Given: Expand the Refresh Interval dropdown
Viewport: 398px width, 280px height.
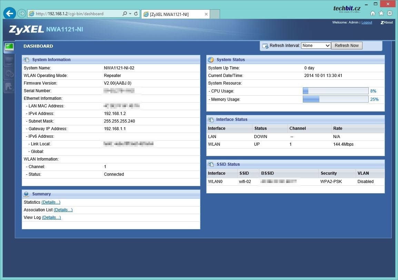Looking at the screenshot, I should 316,46.
